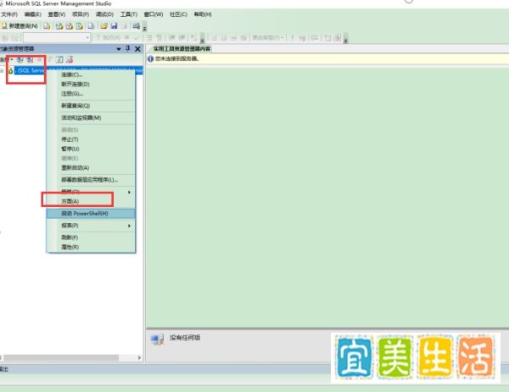Choose 重新启动(A) from the context menu
The image size is (509, 392).
[x=91, y=168]
